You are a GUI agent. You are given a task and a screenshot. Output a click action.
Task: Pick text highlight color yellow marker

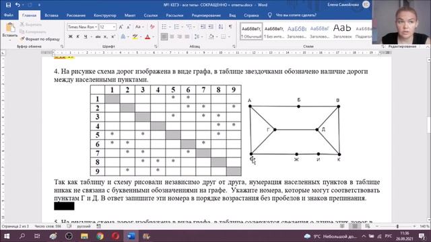(x=135, y=36)
